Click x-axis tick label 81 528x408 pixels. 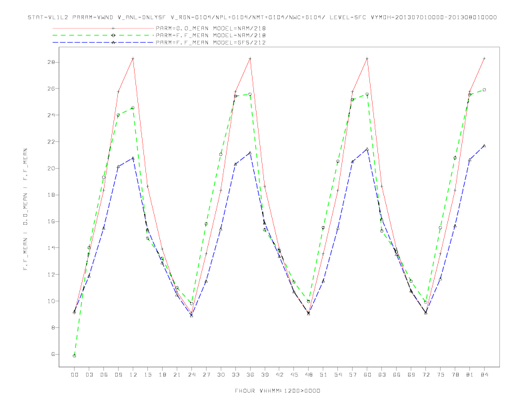[x=470, y=375]
